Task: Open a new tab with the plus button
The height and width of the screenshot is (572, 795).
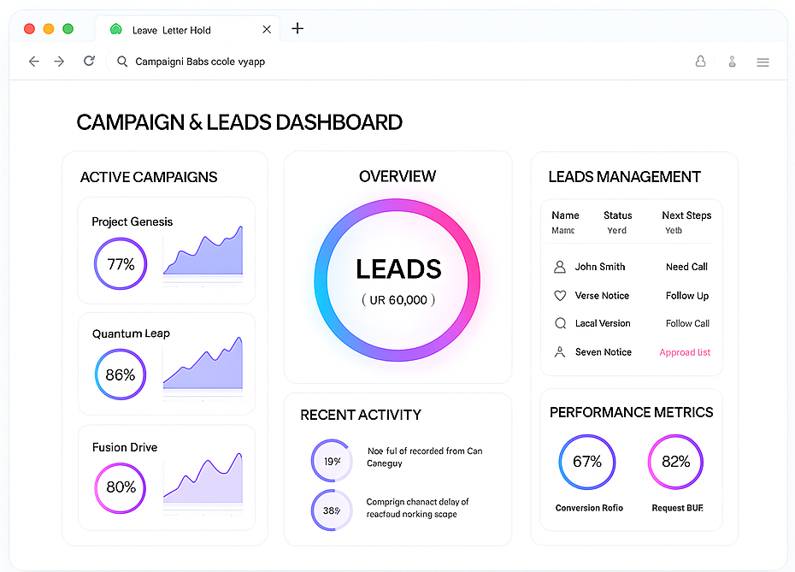Action: pos(297,28)
